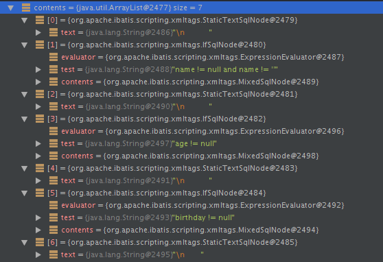Collapse the contents ArrayList@2477 root node
This screenshot has width=383, height=262.
click(x=10, y=8)
